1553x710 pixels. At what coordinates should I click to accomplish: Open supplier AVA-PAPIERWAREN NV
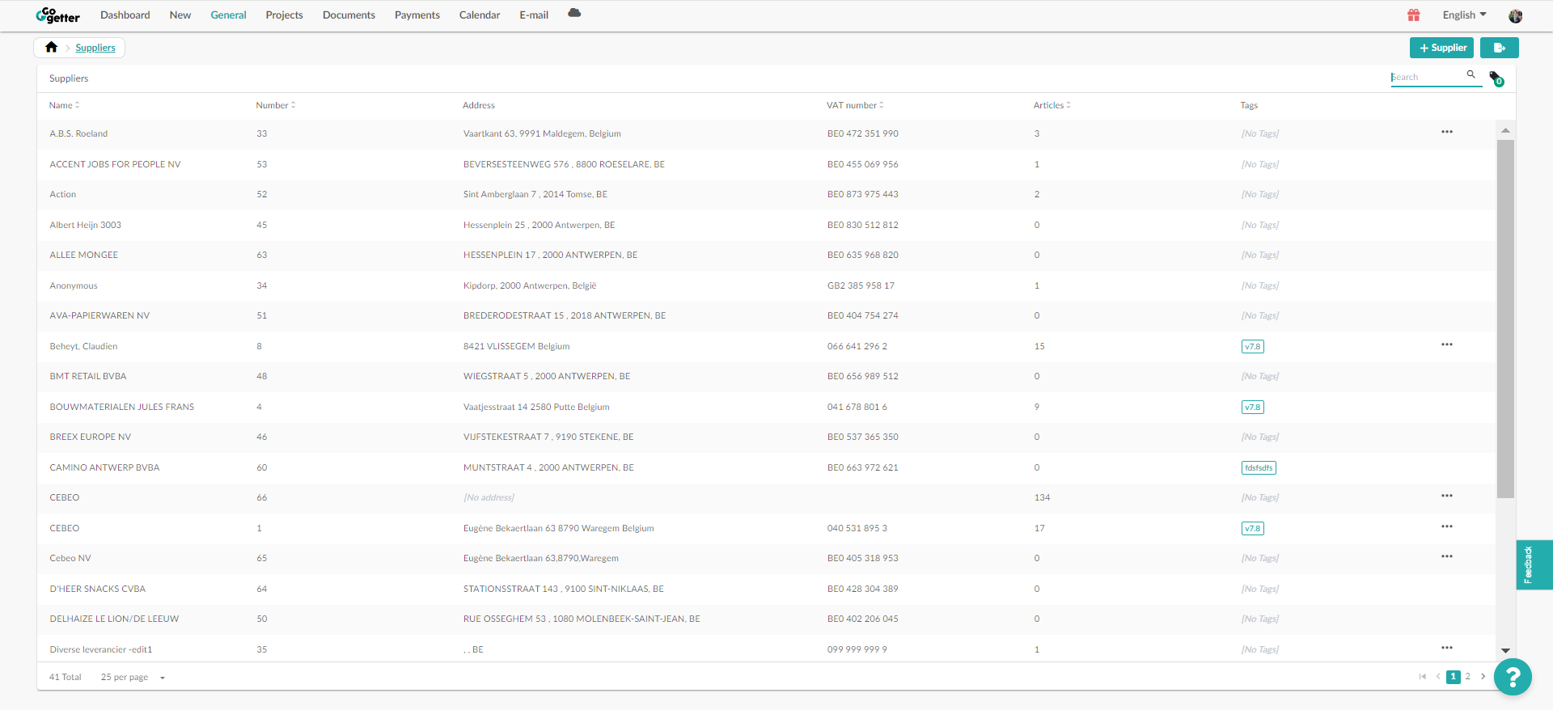tap(99, 315)
